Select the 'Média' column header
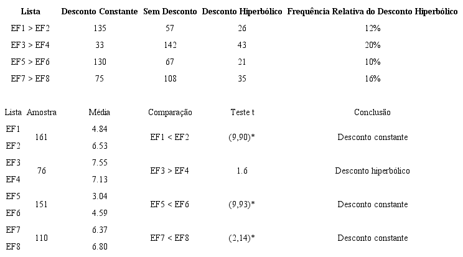Image resolution: width=463 pixels, height=257 pixels. coord(100,113)
